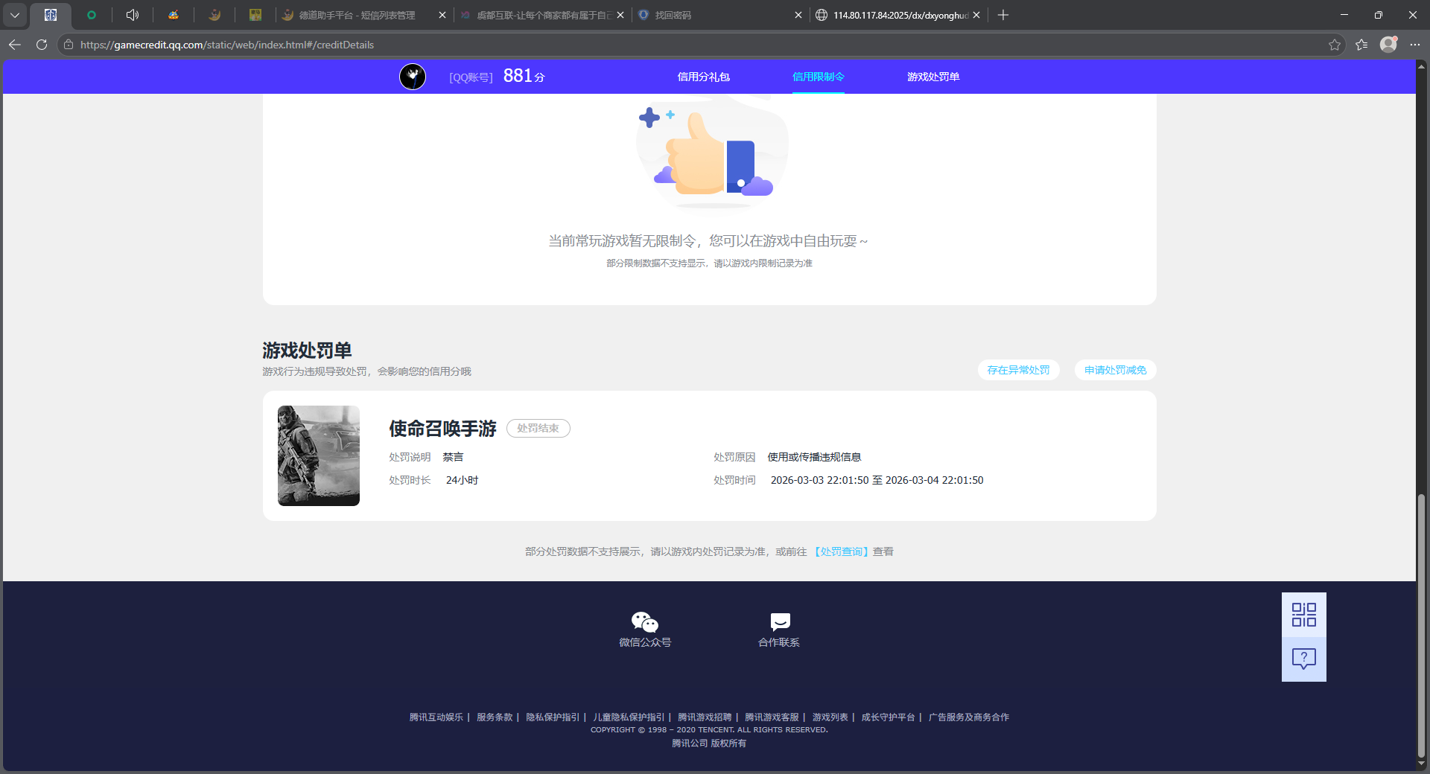This screenshot has width=1430, height=774.
Task: Open the favorites list icon
Action: [1361, 45]
